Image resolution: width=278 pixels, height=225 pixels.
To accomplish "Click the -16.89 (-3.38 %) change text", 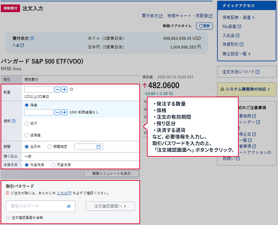I will tap(159, 93).
